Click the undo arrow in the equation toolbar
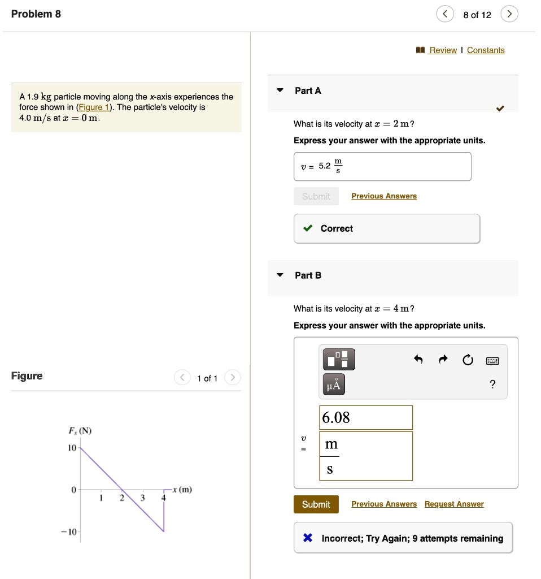 418,359
